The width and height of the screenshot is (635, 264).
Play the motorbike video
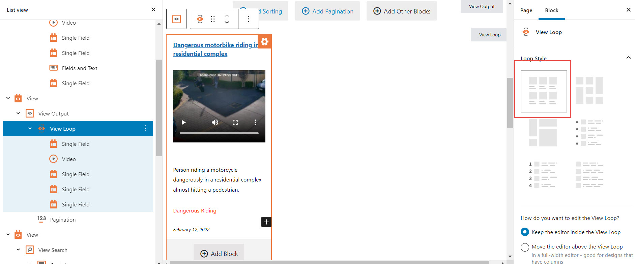pos(183,122)
